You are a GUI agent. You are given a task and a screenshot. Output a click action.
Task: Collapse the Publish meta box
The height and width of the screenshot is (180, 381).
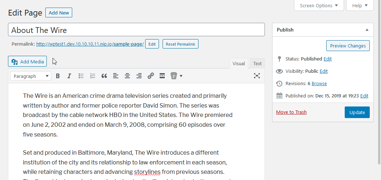point(367,30)
